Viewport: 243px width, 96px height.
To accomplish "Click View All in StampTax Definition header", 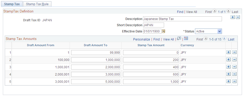I will point(192,12).
